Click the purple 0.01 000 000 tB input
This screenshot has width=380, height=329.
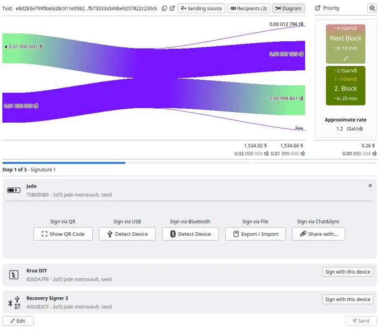click(x=21, y=106)
